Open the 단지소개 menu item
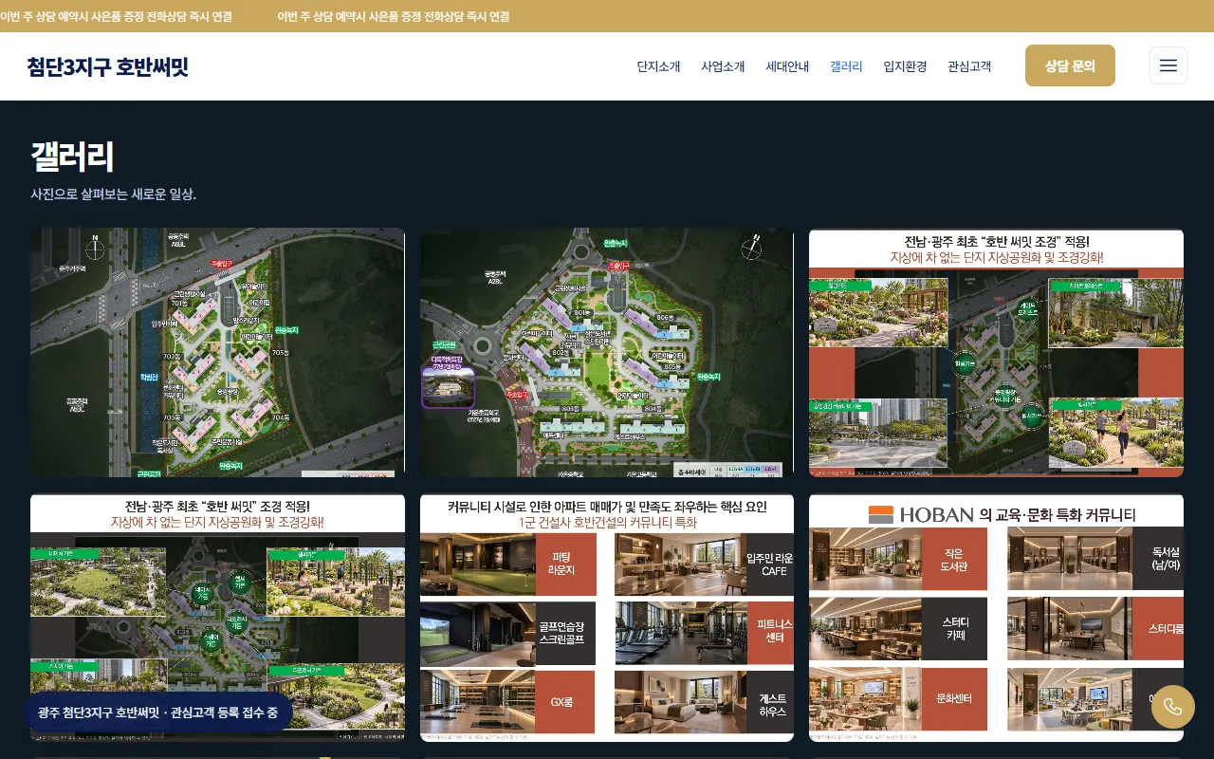The width and height of the screenshot is (1214, 759). tap(658, 66)
